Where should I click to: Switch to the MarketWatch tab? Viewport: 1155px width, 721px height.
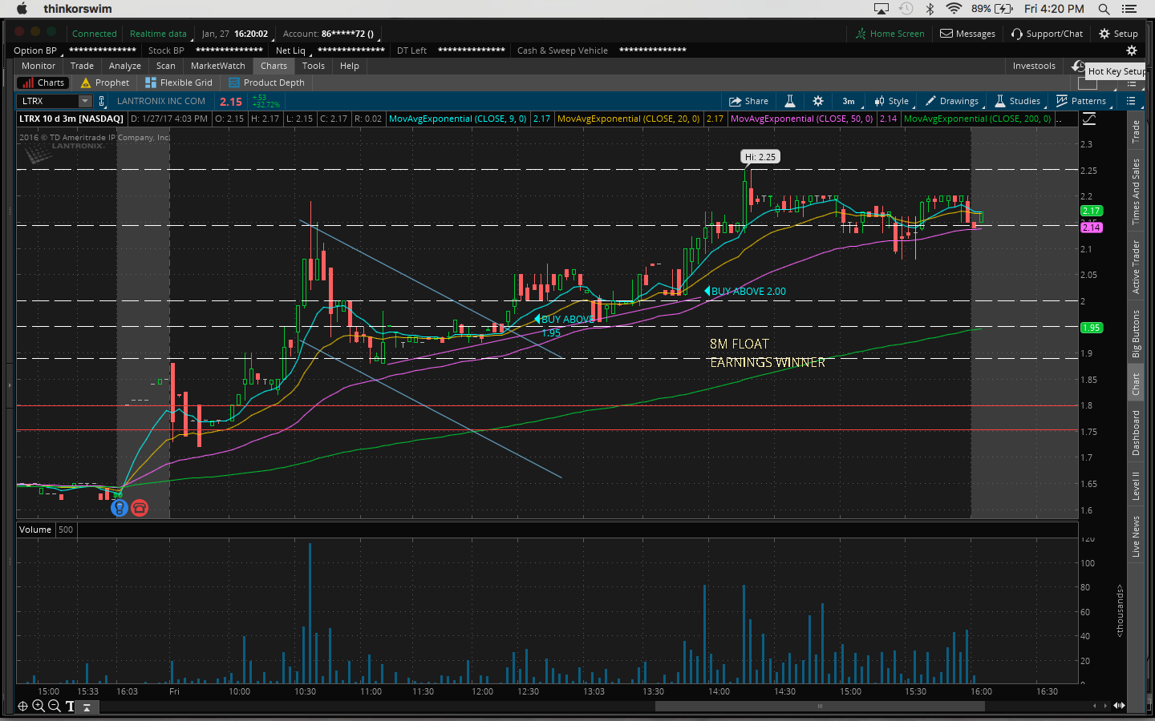[x=217, y=66]
